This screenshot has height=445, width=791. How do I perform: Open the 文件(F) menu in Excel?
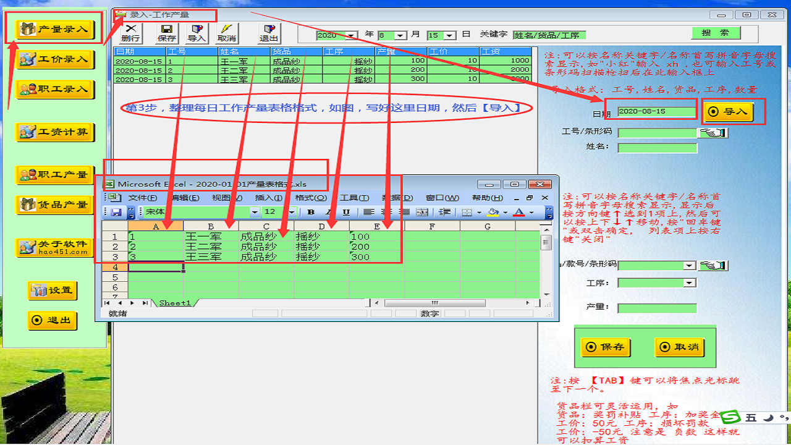coord(142,198)
